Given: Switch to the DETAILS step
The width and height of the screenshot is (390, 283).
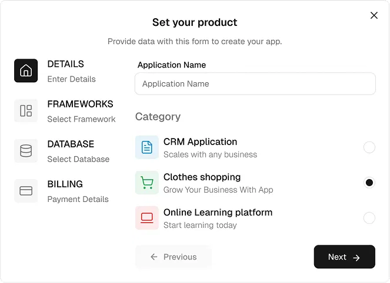Looking at the screenshot, I should point(65,64).
